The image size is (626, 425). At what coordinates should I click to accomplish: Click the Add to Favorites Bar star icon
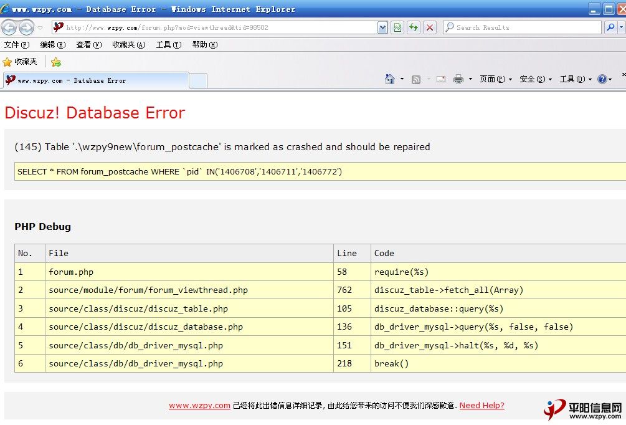pyautogui.click(x=56, y=62)
